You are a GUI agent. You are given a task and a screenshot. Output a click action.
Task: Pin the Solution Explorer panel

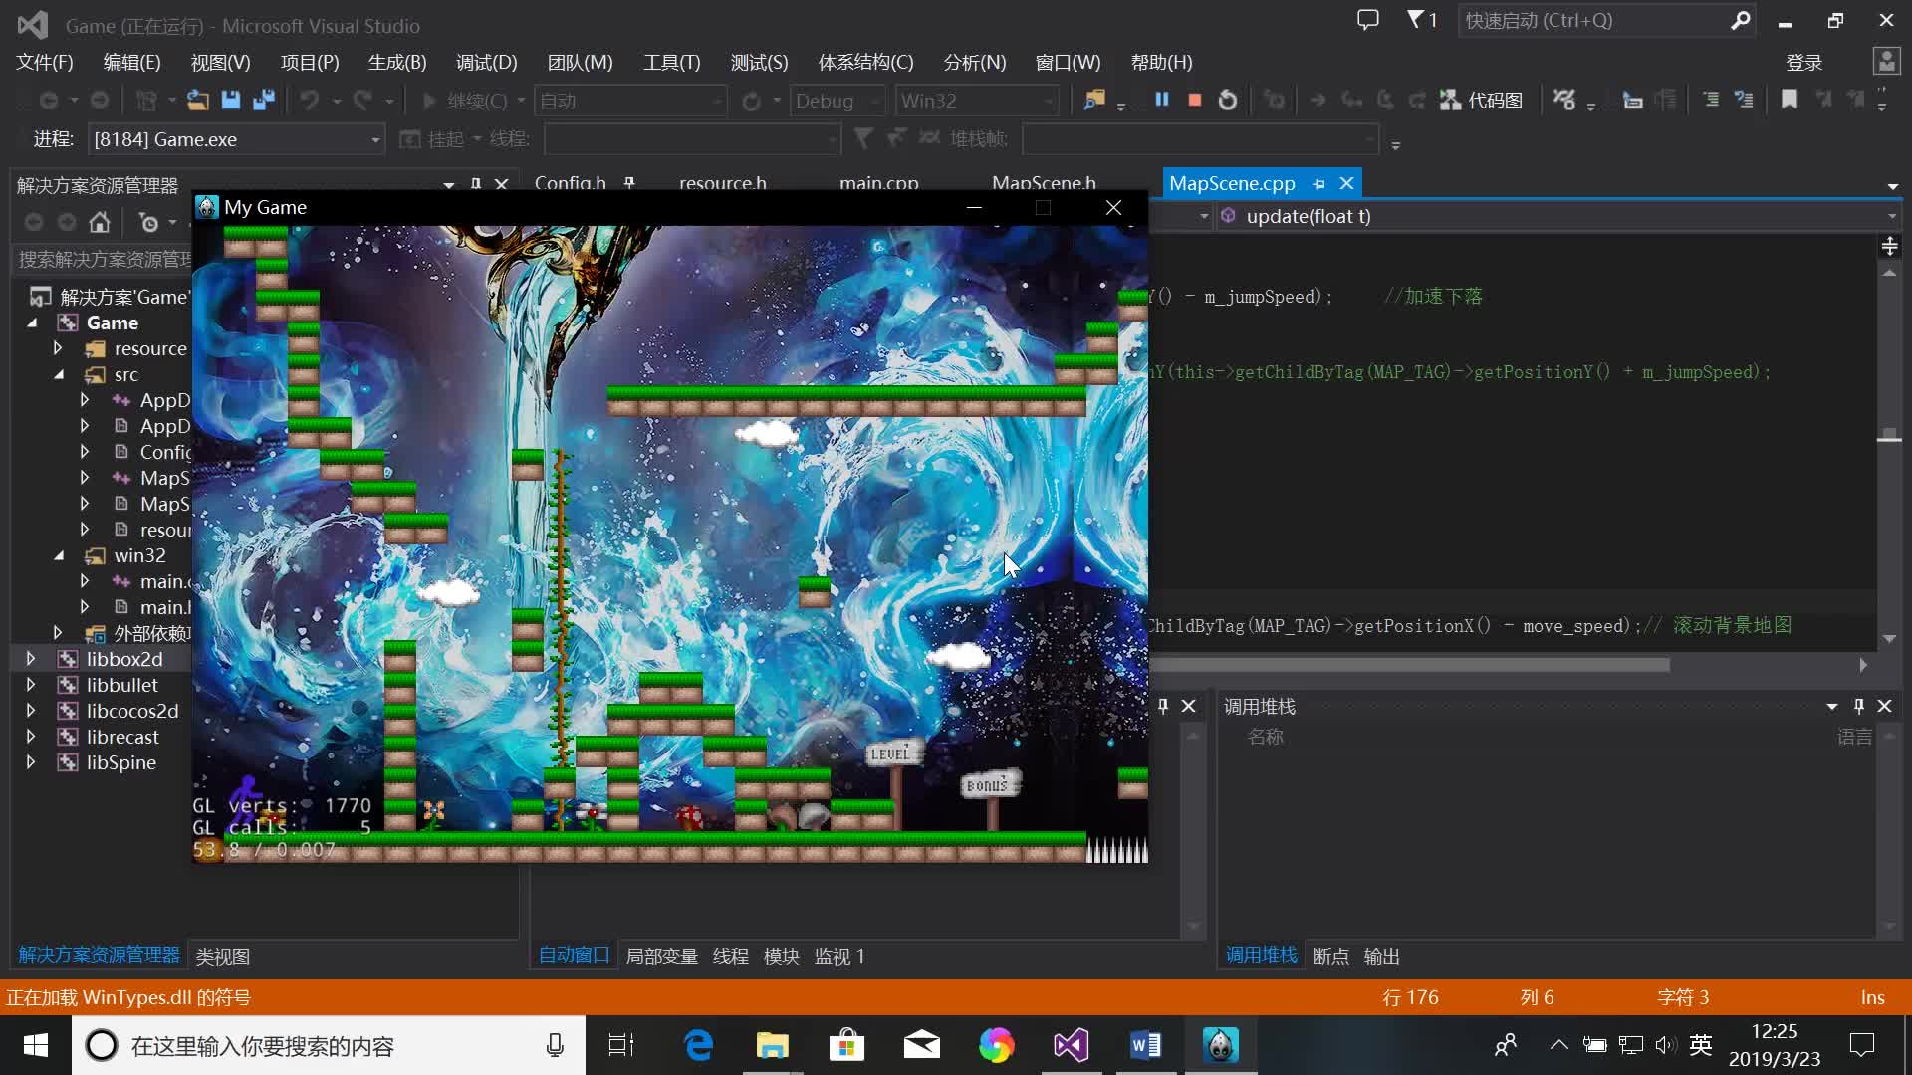[476, 184]
